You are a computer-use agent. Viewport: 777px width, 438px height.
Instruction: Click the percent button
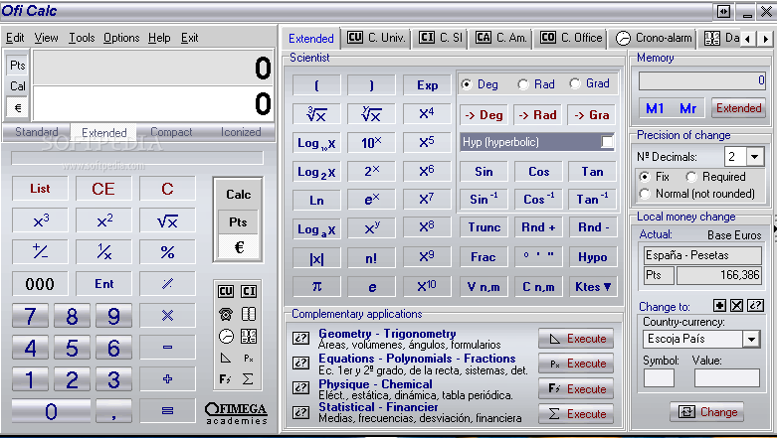[x=167, y=252]
